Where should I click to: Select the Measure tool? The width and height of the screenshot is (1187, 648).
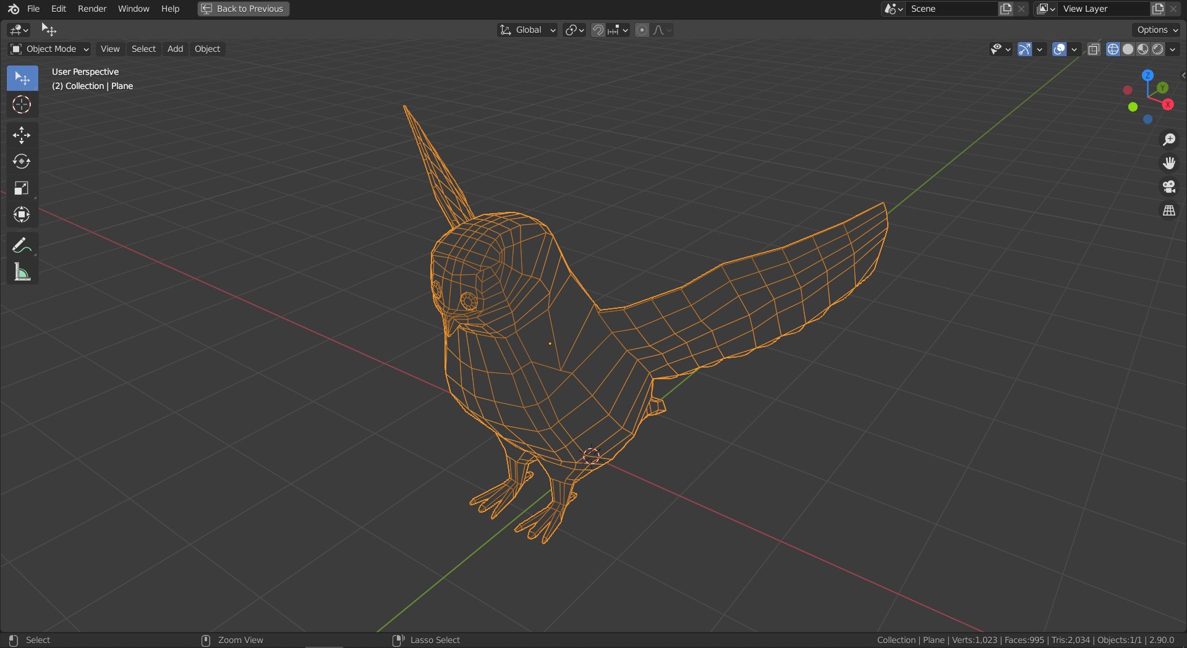pos(22,272)
